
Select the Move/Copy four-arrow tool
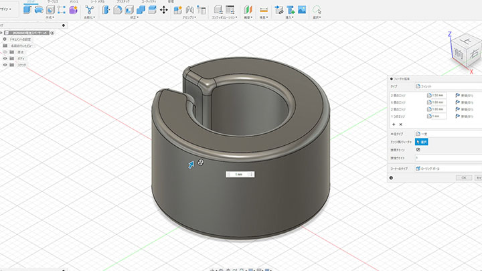164,10
